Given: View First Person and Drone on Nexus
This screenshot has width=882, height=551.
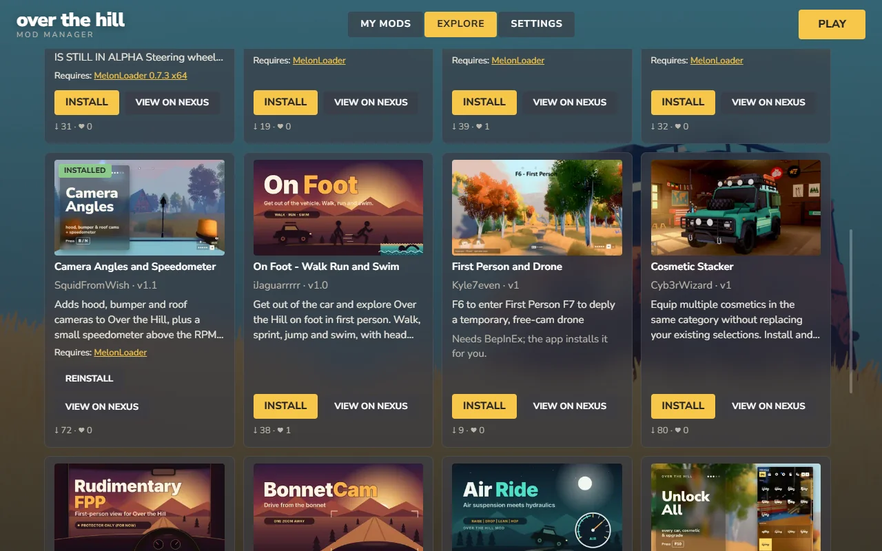Looking at the screenshot, I should pyautogui.click(x=570, y=406).
